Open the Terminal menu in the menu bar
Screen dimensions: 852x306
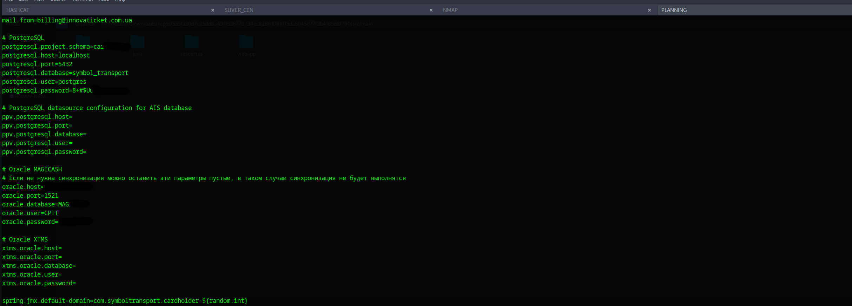tap(82, 1)
